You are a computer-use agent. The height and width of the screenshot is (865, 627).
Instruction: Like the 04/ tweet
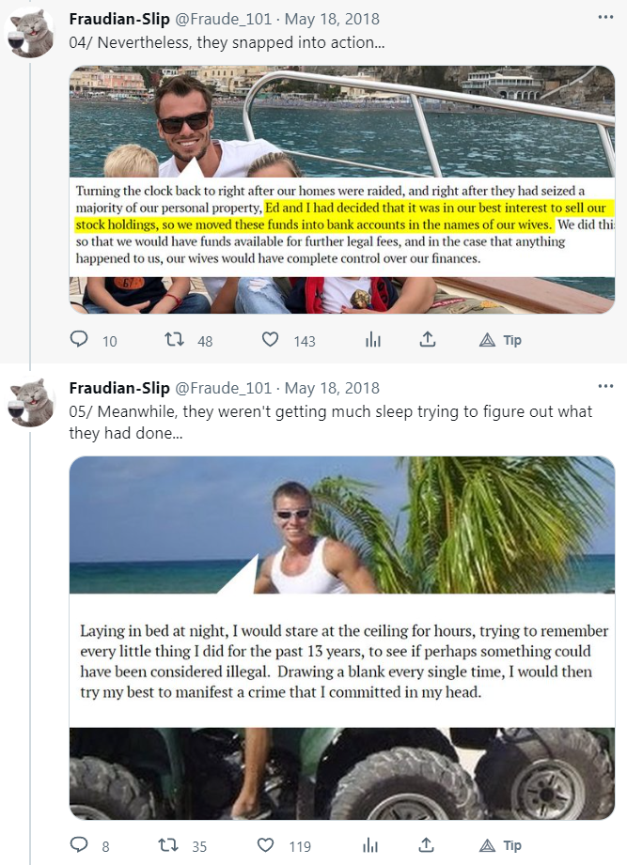pos(271,340)
